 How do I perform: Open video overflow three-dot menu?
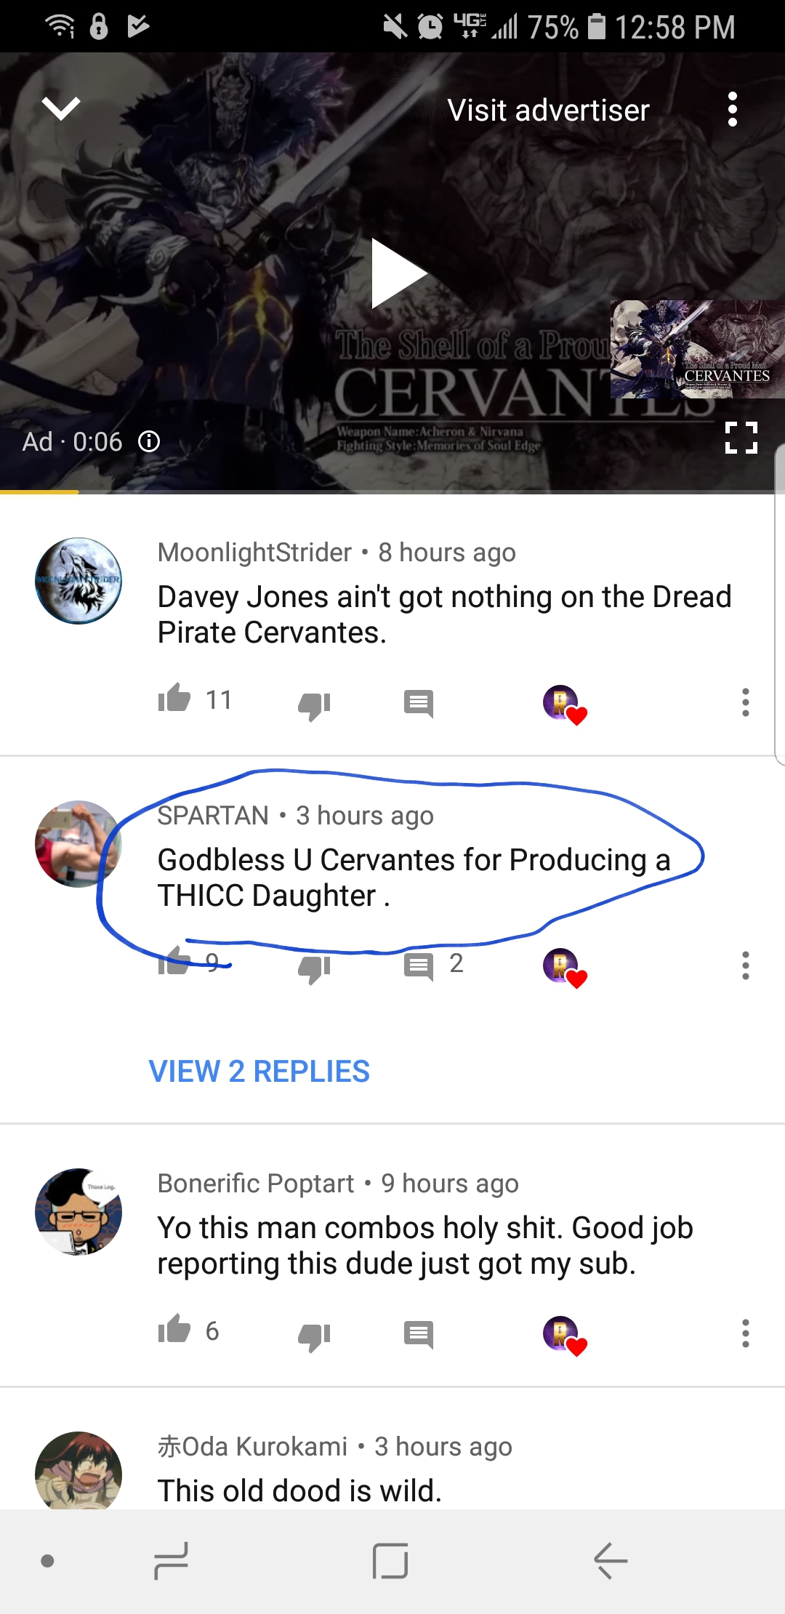coord(733,109)
